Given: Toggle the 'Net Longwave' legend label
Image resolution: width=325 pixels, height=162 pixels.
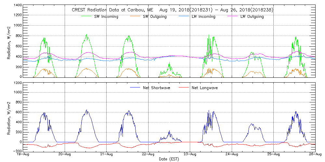Looking at the screenshot, I should point(204,88).
